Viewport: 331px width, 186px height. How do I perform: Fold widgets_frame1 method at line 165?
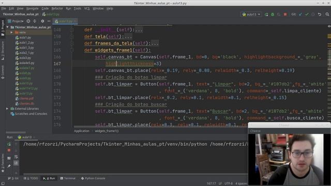coord(72,50)
